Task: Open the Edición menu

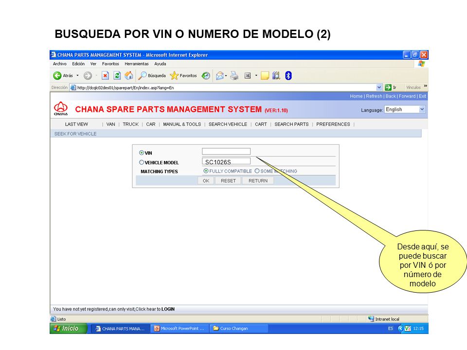Action: [78, 64]
